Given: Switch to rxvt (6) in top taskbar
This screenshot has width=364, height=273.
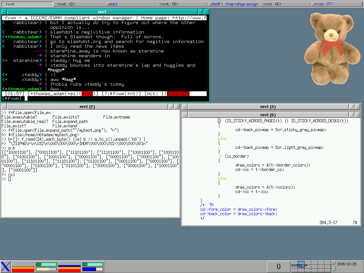Looking at the screenshot, I should coord(285,4).
